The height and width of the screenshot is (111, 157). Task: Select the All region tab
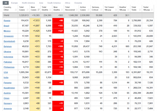[6, 3]
